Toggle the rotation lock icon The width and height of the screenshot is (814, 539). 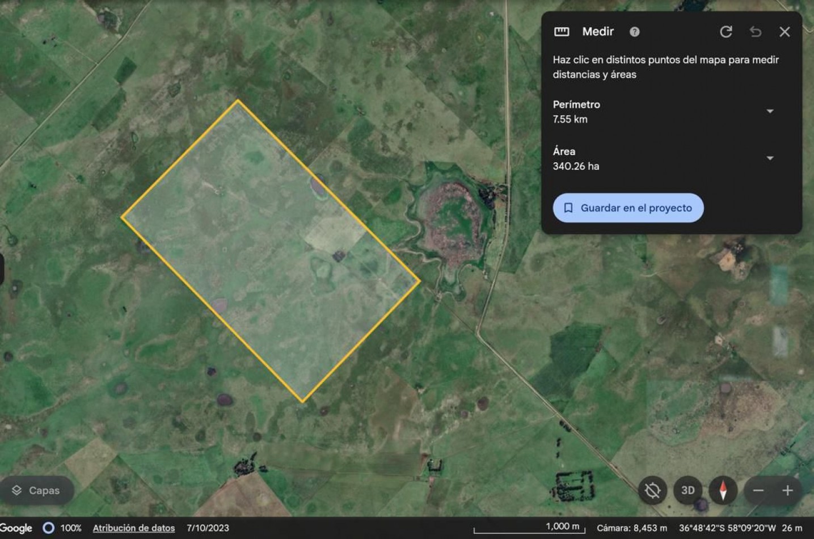tap(653, 490)
